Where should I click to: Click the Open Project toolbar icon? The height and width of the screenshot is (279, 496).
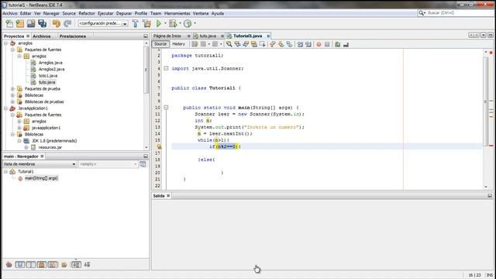[x=31, y=23]
